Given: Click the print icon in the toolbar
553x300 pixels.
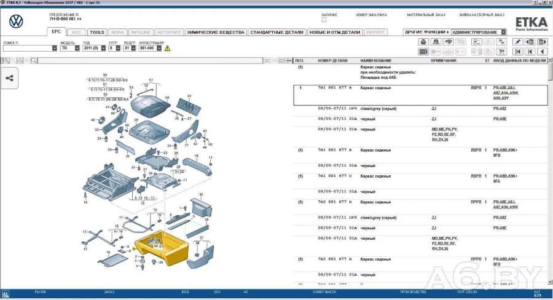Looking at the screenshot, I should point(423,42).
